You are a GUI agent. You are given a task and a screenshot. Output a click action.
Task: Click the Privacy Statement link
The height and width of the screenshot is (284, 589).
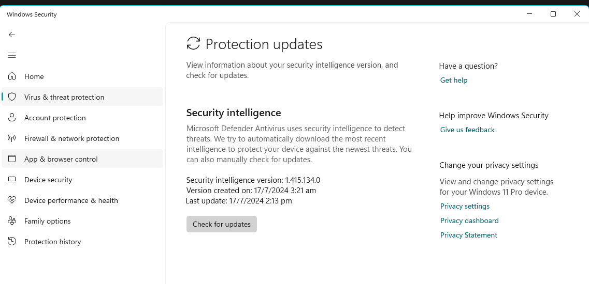click(469, 235)
